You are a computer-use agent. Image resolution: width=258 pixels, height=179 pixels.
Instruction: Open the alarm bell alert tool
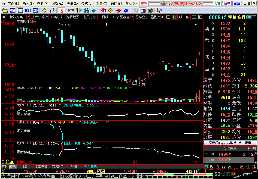coord(94,11)
